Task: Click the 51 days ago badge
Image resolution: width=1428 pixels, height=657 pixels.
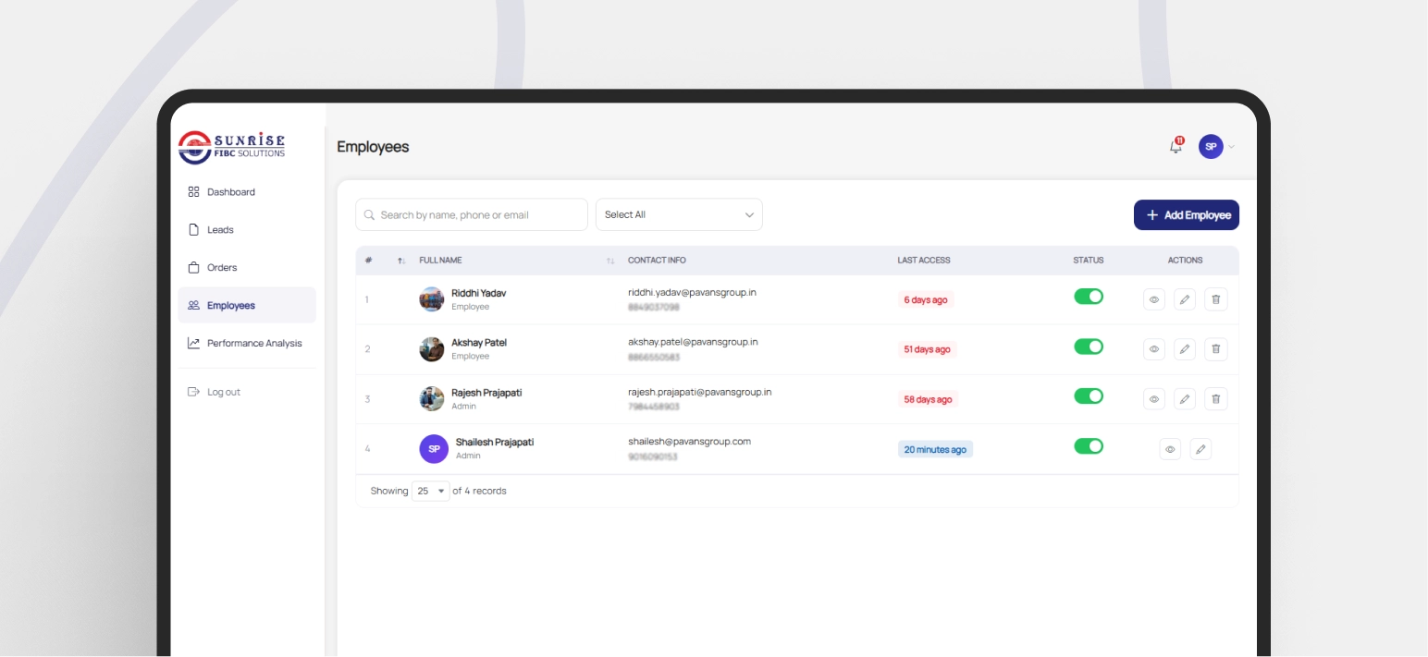Action: [928, 349]
